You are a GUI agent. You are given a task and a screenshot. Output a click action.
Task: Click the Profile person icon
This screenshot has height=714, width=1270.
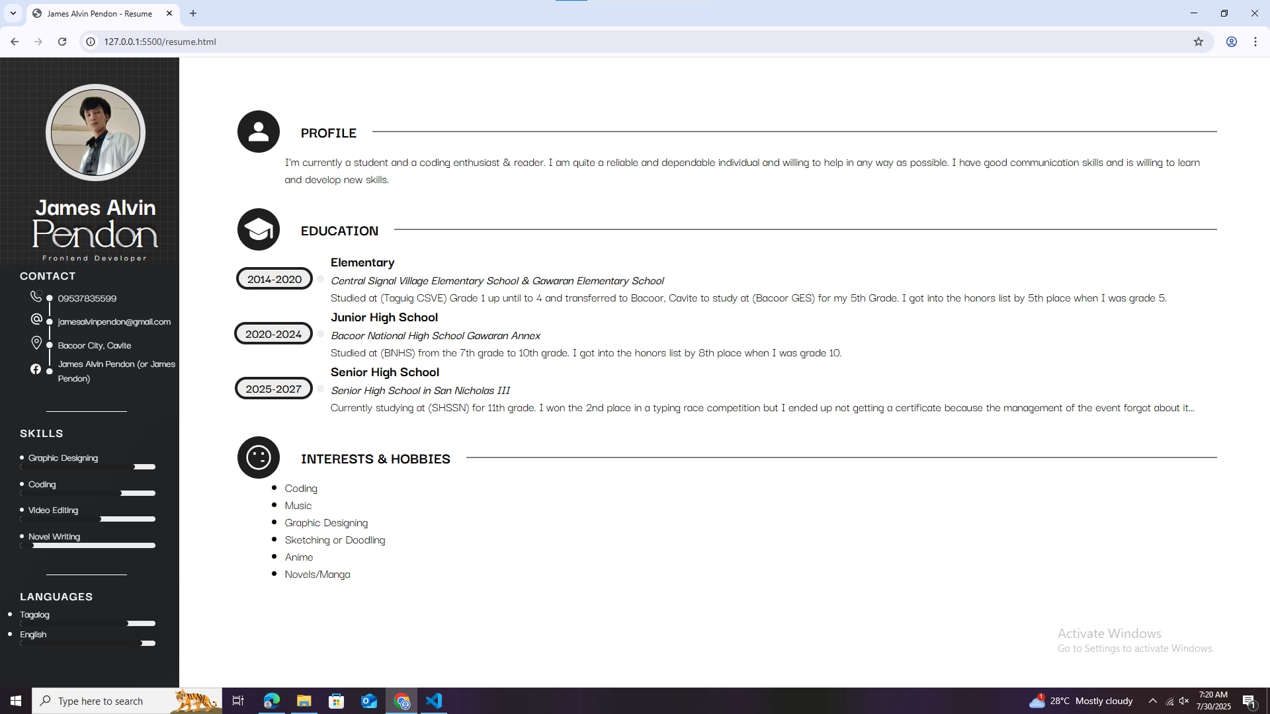point(258,131)
